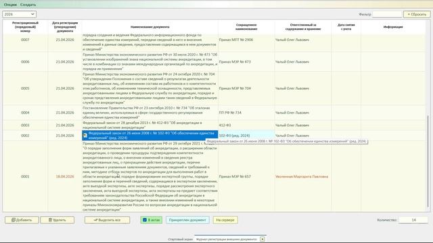Click short name ПП РФ № 734

(230, 113)
